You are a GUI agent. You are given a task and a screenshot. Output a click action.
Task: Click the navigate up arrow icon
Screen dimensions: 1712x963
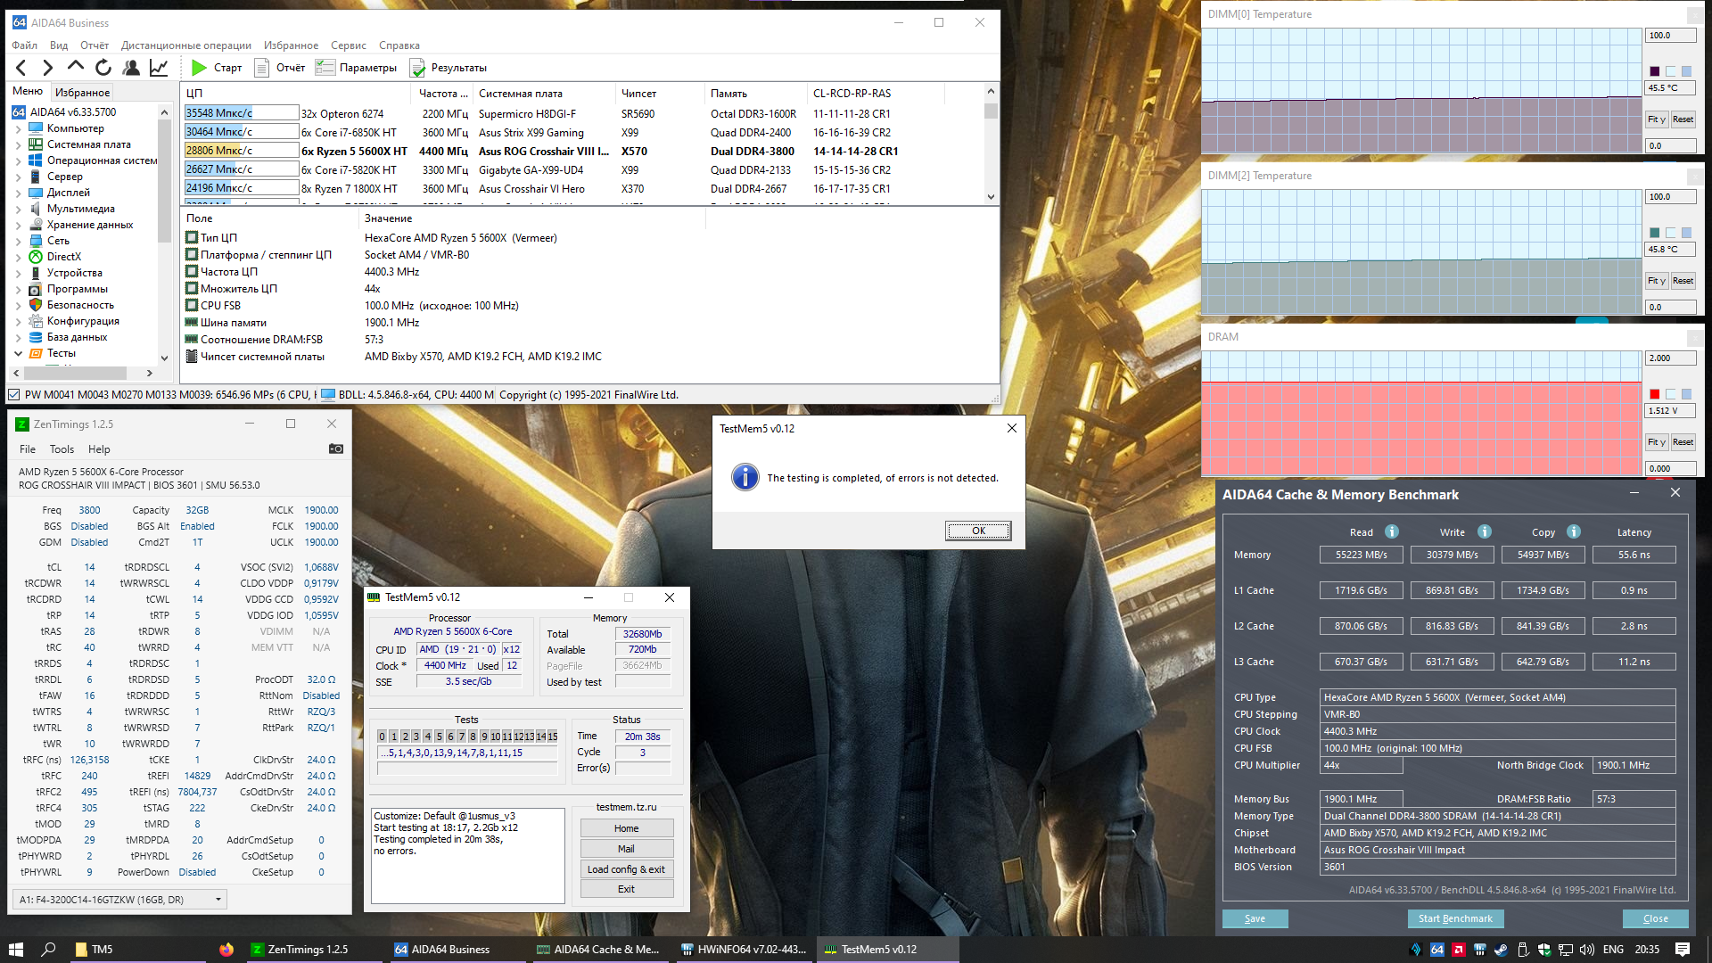(76, 67)
